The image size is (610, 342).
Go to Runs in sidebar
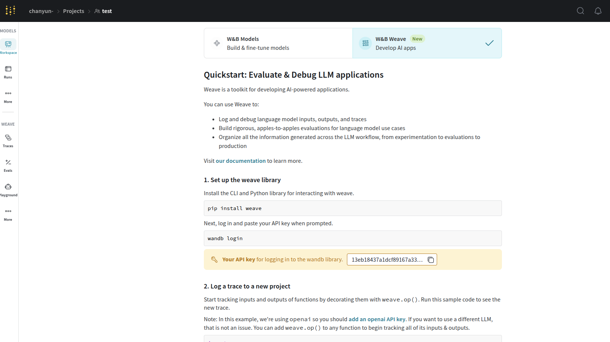(8, 72)
